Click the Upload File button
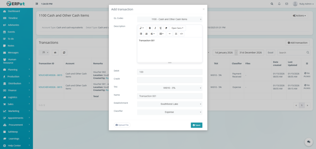This screenshot has height=149, width=316. (x=122, y=125)
